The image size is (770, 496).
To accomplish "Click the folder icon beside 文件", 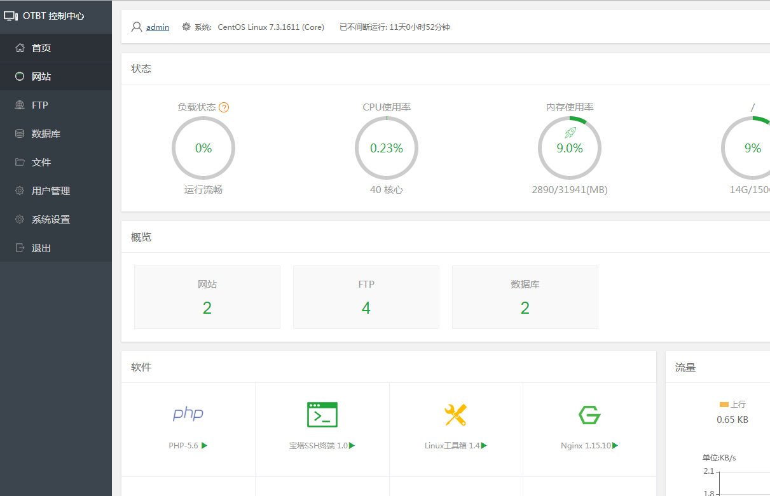I will [x=20, y=162].
